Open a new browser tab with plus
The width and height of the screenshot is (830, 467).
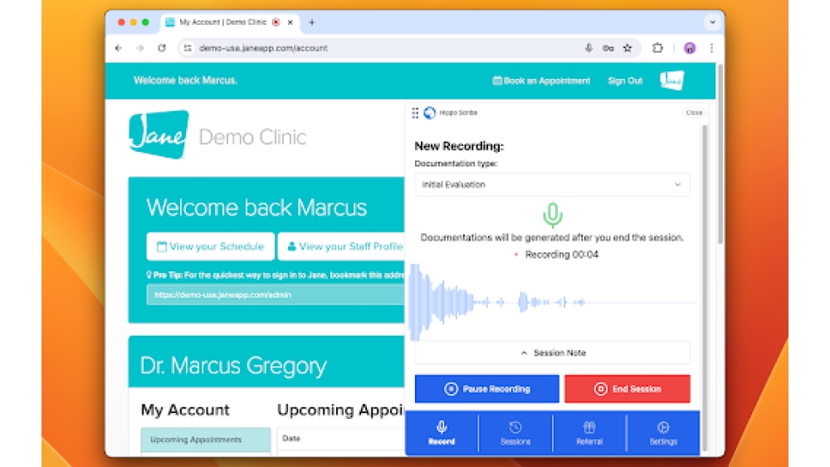[312, 22]
